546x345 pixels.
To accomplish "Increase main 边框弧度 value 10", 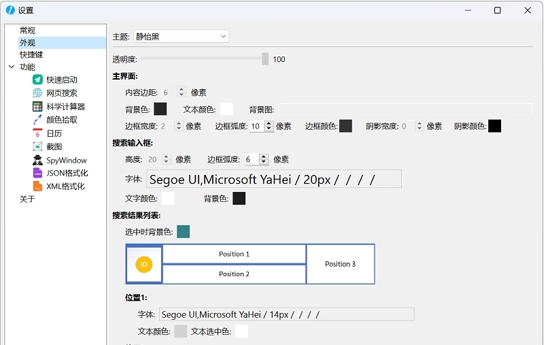I will point(269,123).
